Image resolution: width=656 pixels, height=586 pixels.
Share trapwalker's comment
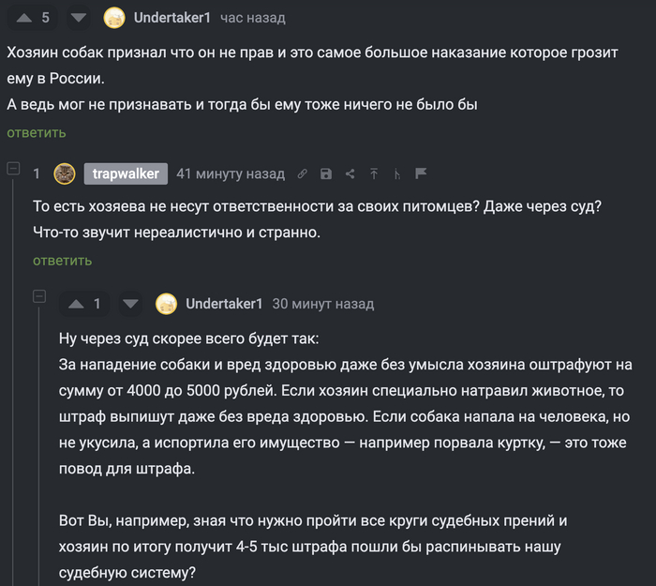[350, 173]
